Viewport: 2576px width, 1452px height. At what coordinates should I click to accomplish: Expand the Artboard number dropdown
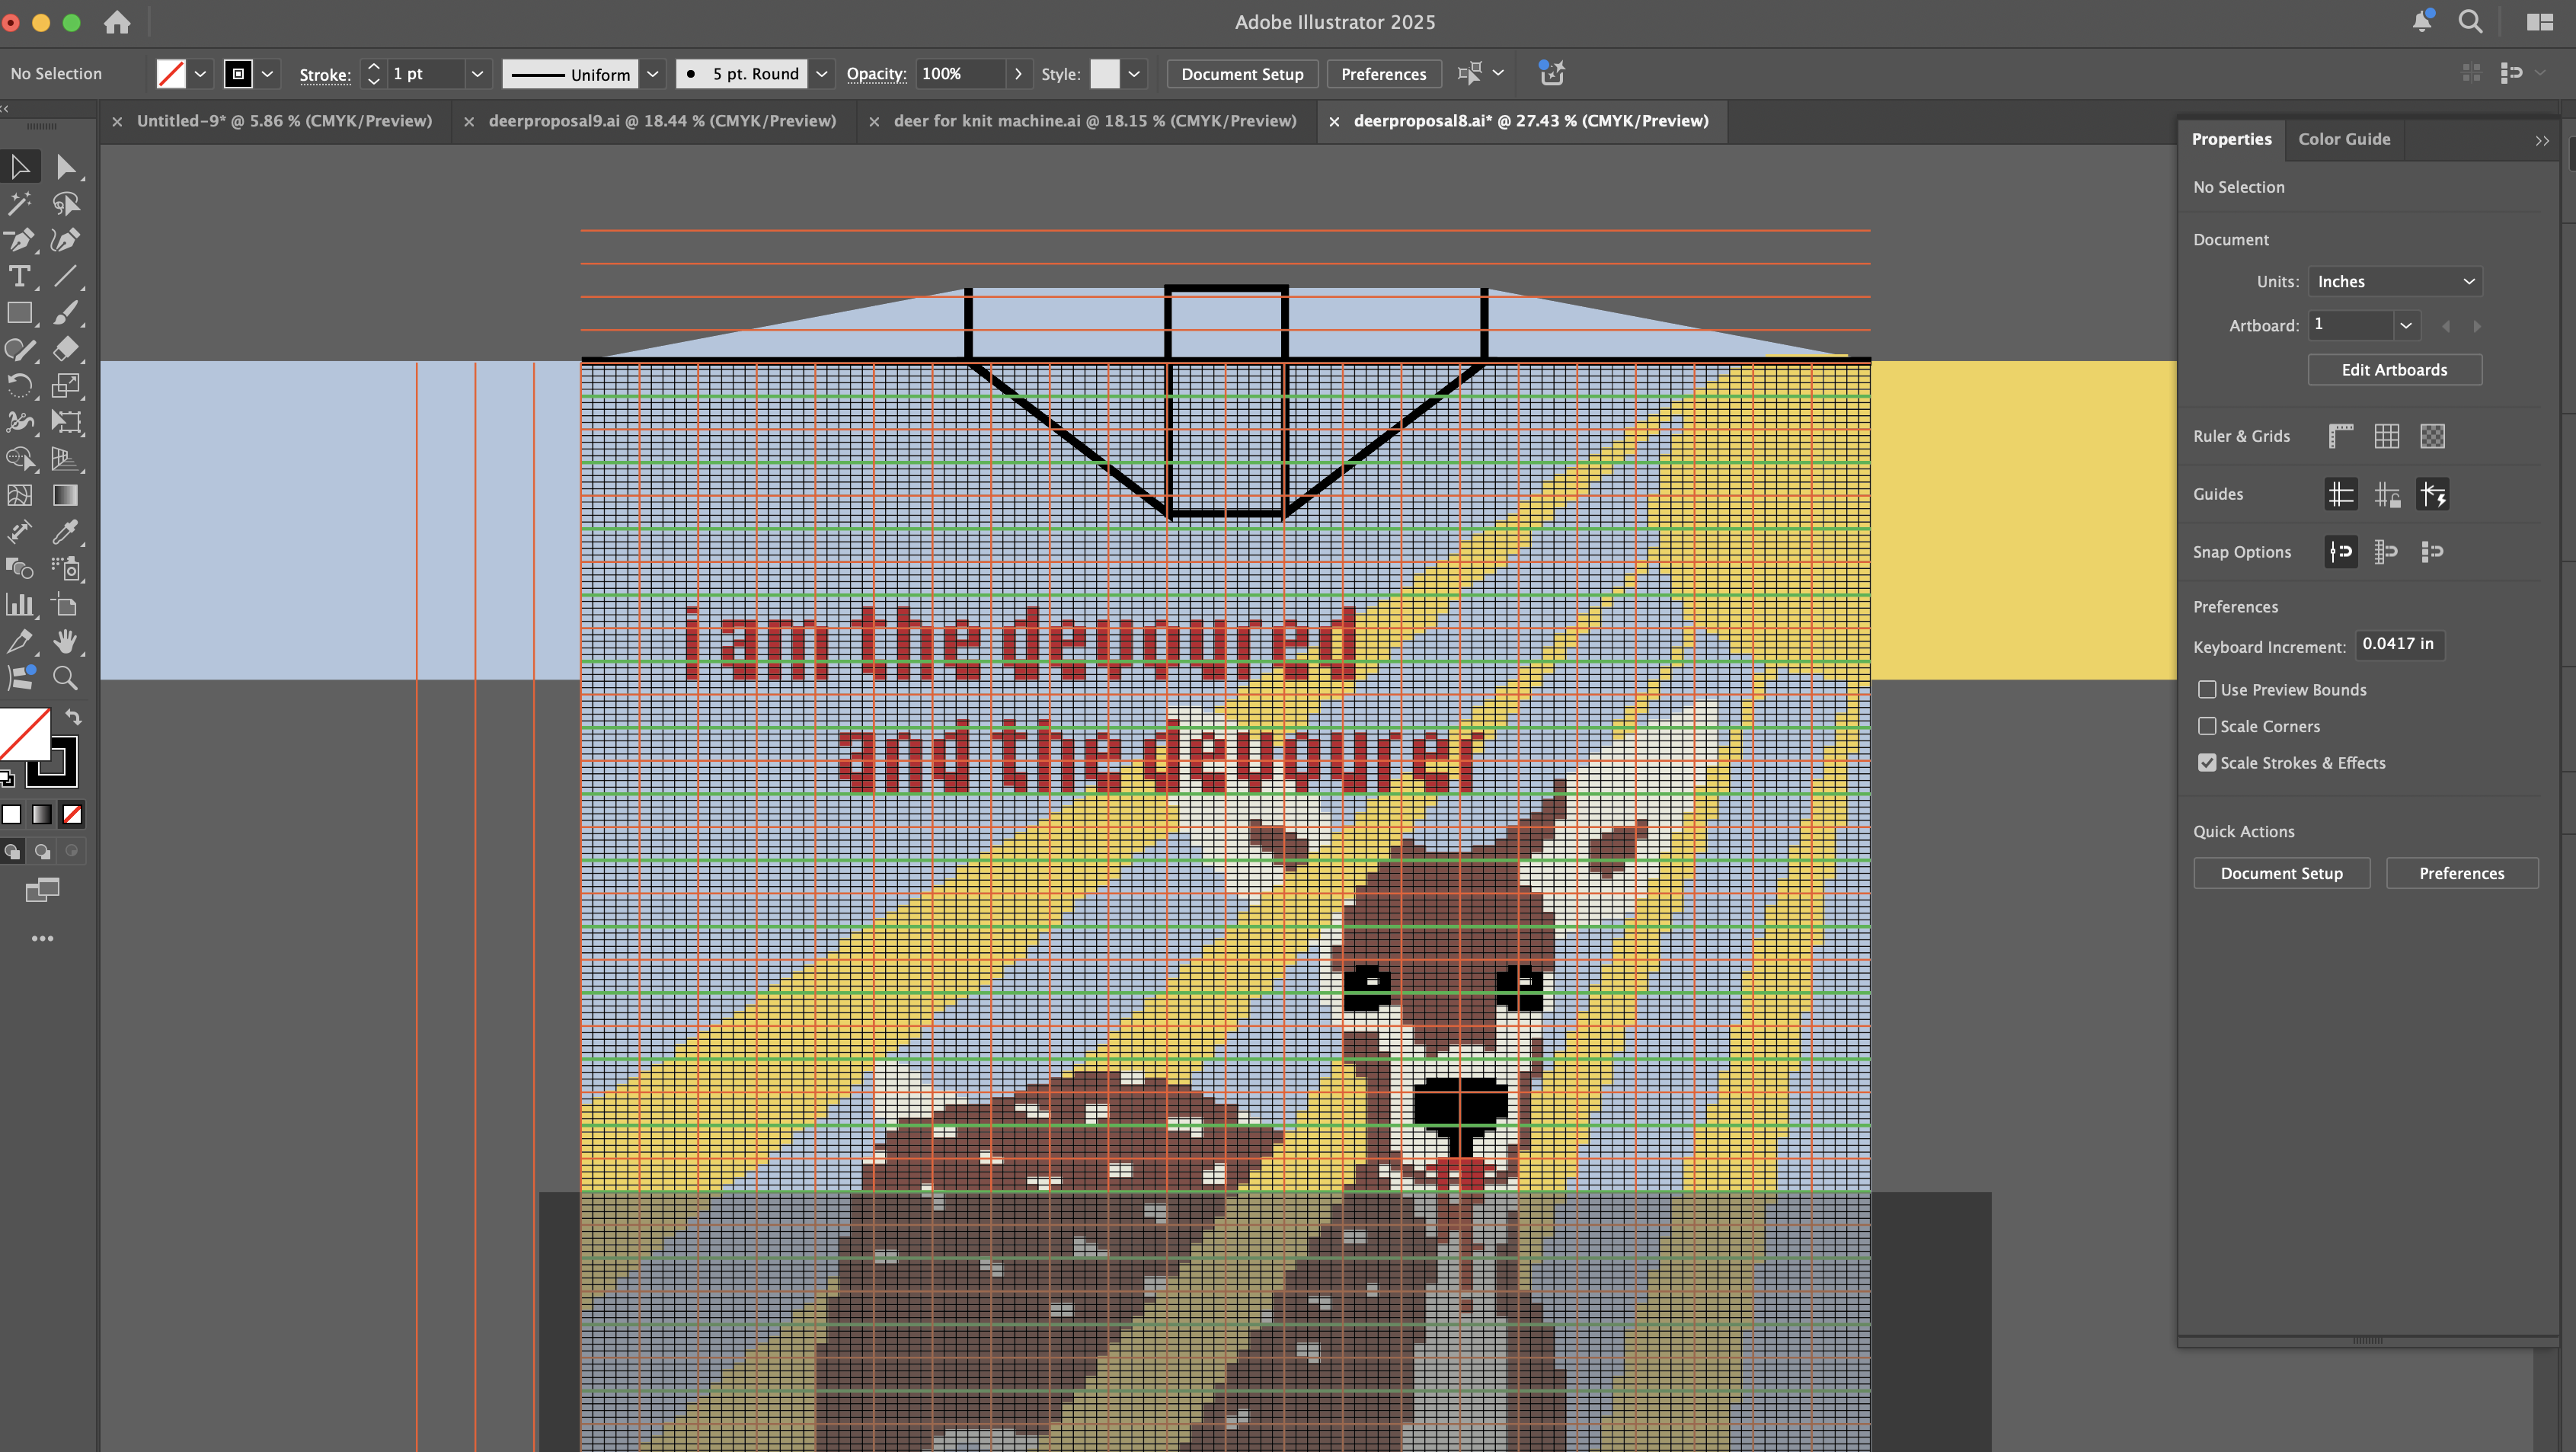pyautogui.click(x=2405, y=325)
